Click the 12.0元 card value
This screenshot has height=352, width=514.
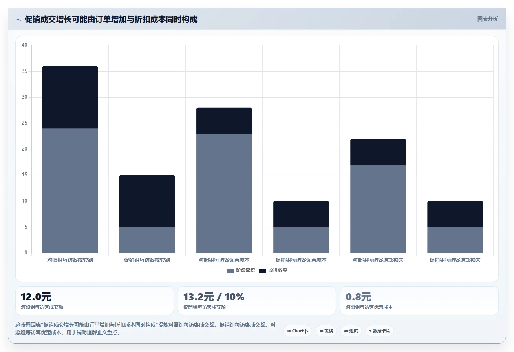pyautogui.click(x=36, y=297)
